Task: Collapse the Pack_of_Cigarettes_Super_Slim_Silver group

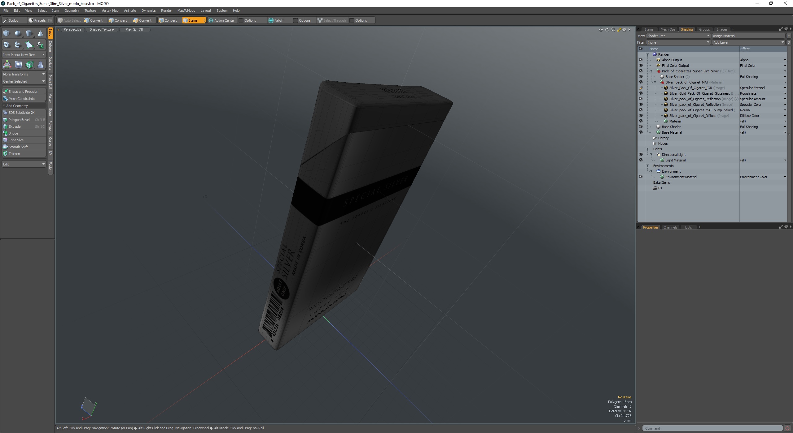Action: pos(651,71)
